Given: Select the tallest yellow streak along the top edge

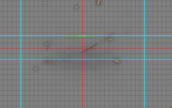Looking at the screenshot, I should click(98, 2).
